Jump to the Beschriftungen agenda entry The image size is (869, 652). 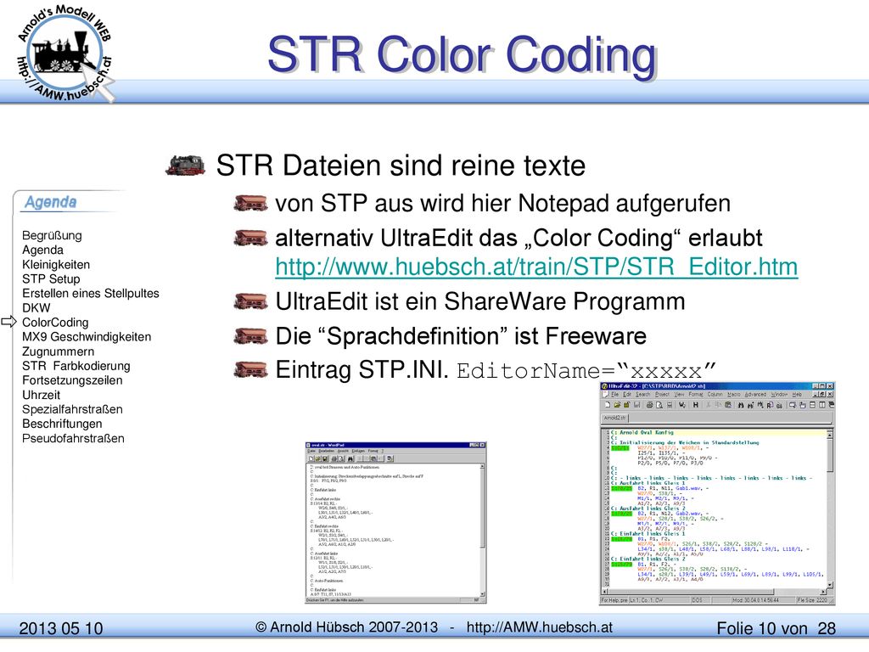click(62, 424)
